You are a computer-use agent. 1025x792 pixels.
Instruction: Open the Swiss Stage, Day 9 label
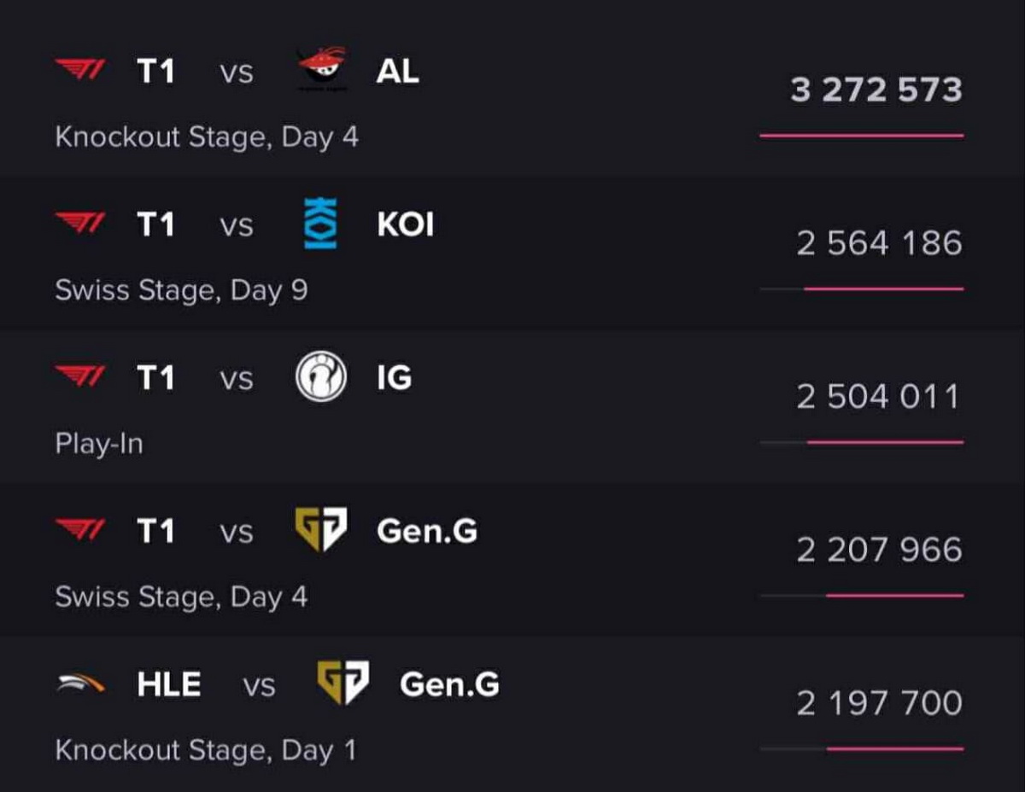click(181, 290)
